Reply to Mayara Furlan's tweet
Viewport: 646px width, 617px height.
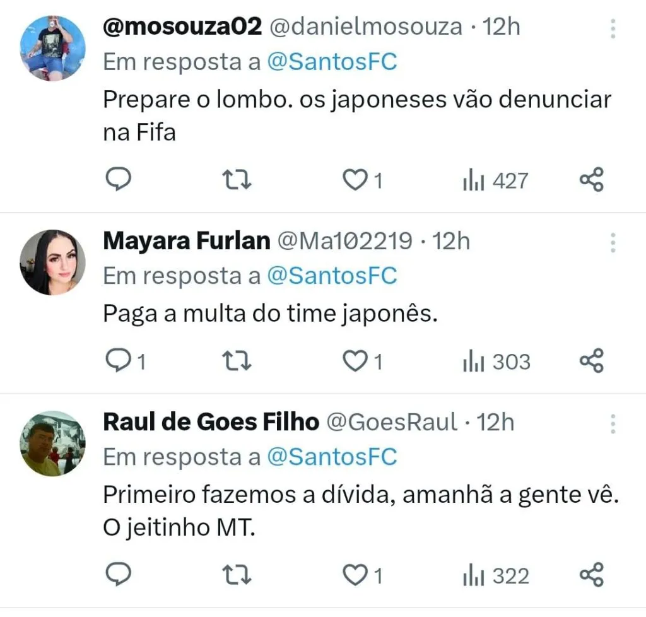tap(117, 361)
